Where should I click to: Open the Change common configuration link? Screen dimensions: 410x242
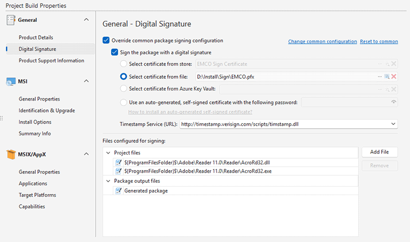[322, 42]
